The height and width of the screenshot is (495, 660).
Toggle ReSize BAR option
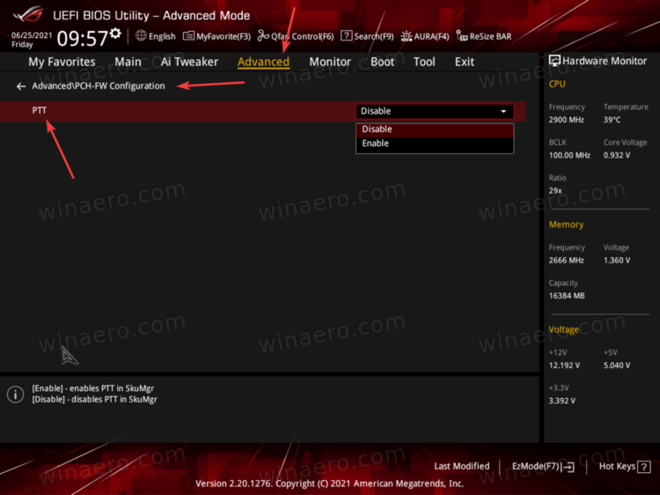(485, 36)
